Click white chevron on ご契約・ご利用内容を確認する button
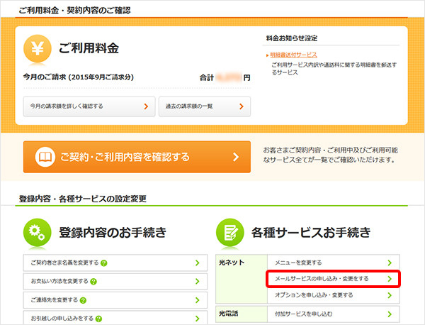This screenshot has width=425, height=325. pos(236,157)
